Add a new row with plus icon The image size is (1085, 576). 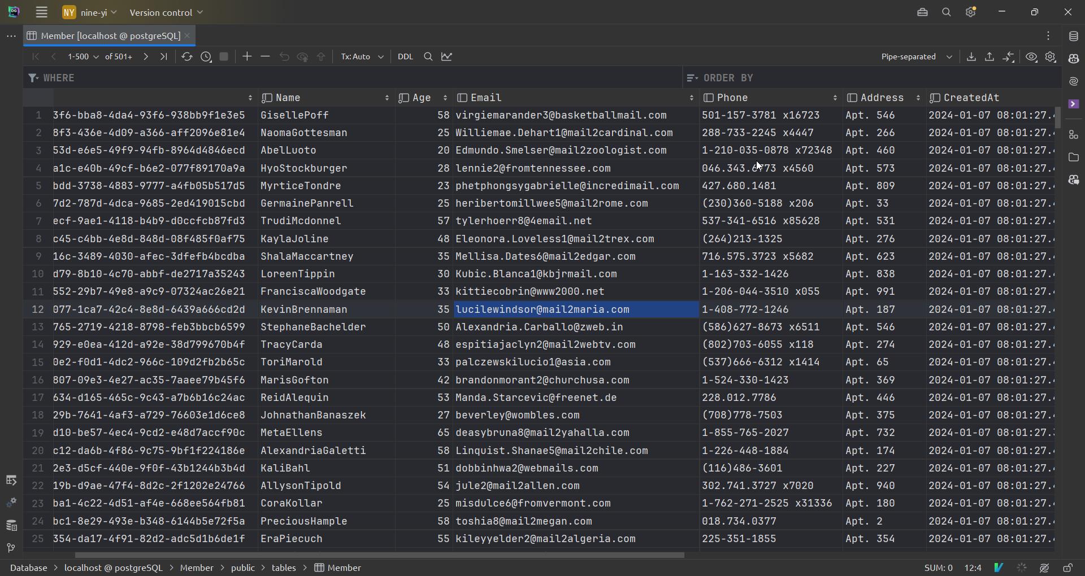(x=247, y=56)
